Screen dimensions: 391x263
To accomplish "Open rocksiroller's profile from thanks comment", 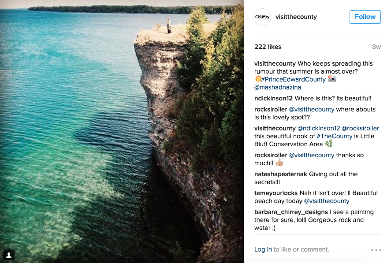I will pos(271,155).
